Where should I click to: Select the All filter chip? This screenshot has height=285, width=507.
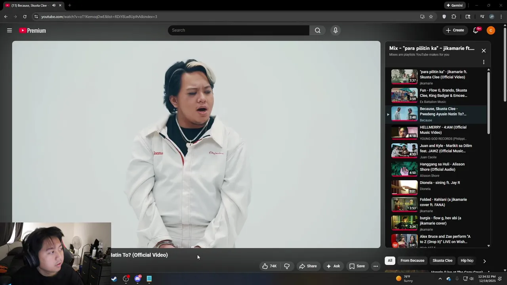[390, 260]
